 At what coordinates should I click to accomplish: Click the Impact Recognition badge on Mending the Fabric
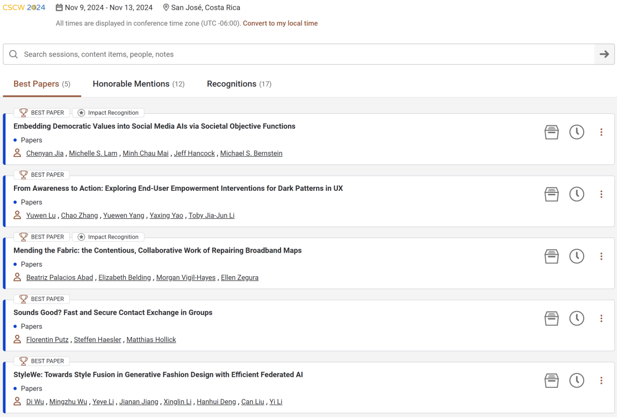click(108, 237)
